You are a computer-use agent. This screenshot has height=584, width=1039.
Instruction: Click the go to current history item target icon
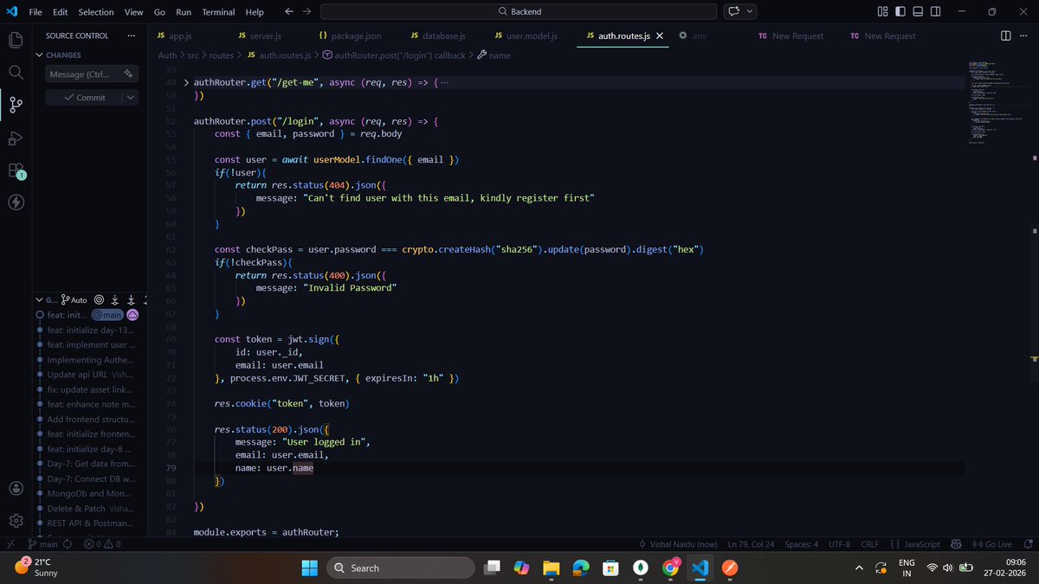point(99,299)
